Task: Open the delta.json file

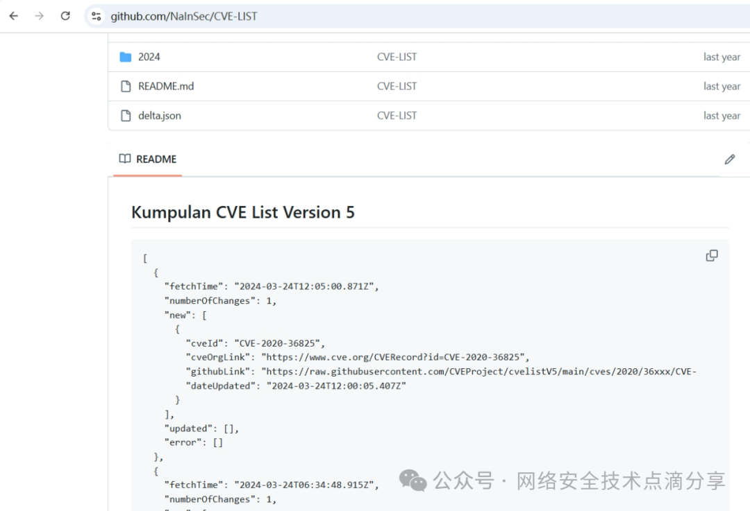Action: point(159,116)
